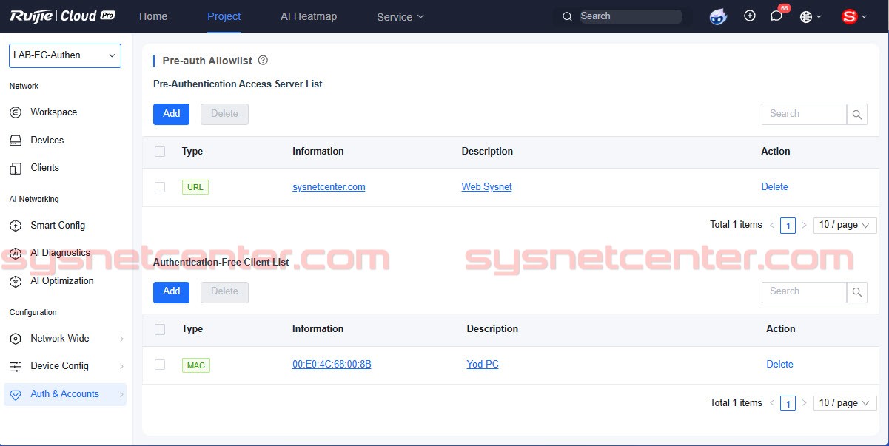Viewport: 889px width, 446px height.
Task: Check the Yod-PC MAC row checkbox
Action: [x=160, y=365]
